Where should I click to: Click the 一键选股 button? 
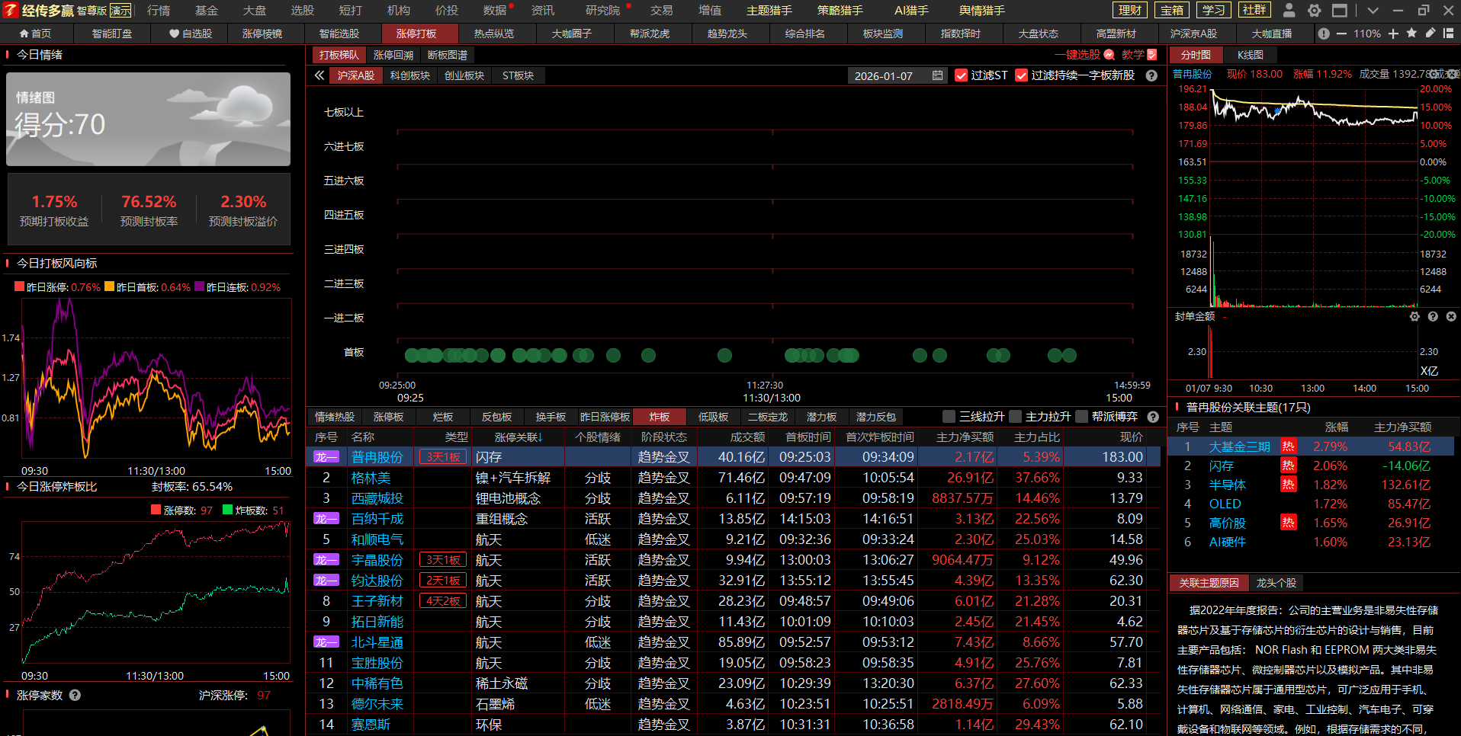click(1077, 55)
